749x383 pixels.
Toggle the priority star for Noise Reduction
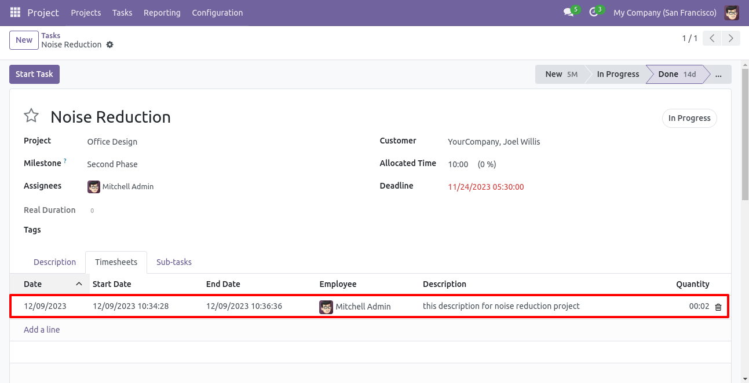tap(31, 116)
